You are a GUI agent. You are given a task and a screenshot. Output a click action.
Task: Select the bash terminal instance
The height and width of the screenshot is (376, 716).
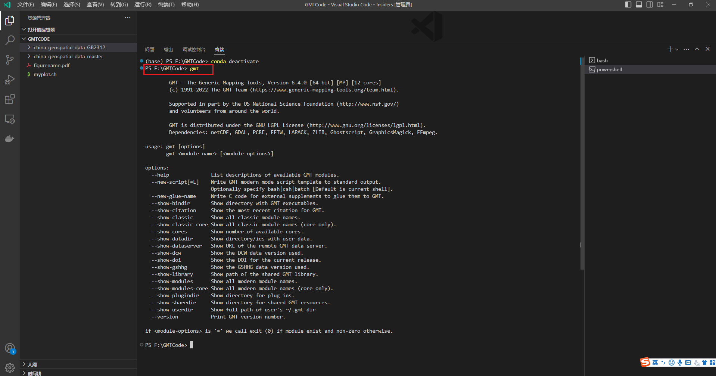pos(650,60)
